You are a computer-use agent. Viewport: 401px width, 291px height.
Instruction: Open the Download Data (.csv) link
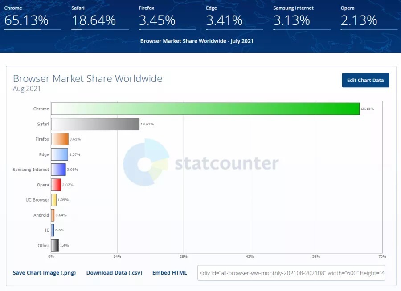click(x=114, y=273)
